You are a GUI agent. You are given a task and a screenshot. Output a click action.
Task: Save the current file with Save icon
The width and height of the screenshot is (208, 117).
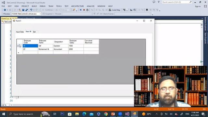pyautogui.click(x=23, y=10)
